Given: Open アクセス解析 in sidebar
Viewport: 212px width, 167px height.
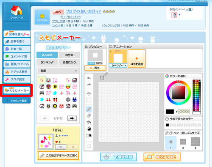Looking at the screenshot, I should (x=17, y=72).
